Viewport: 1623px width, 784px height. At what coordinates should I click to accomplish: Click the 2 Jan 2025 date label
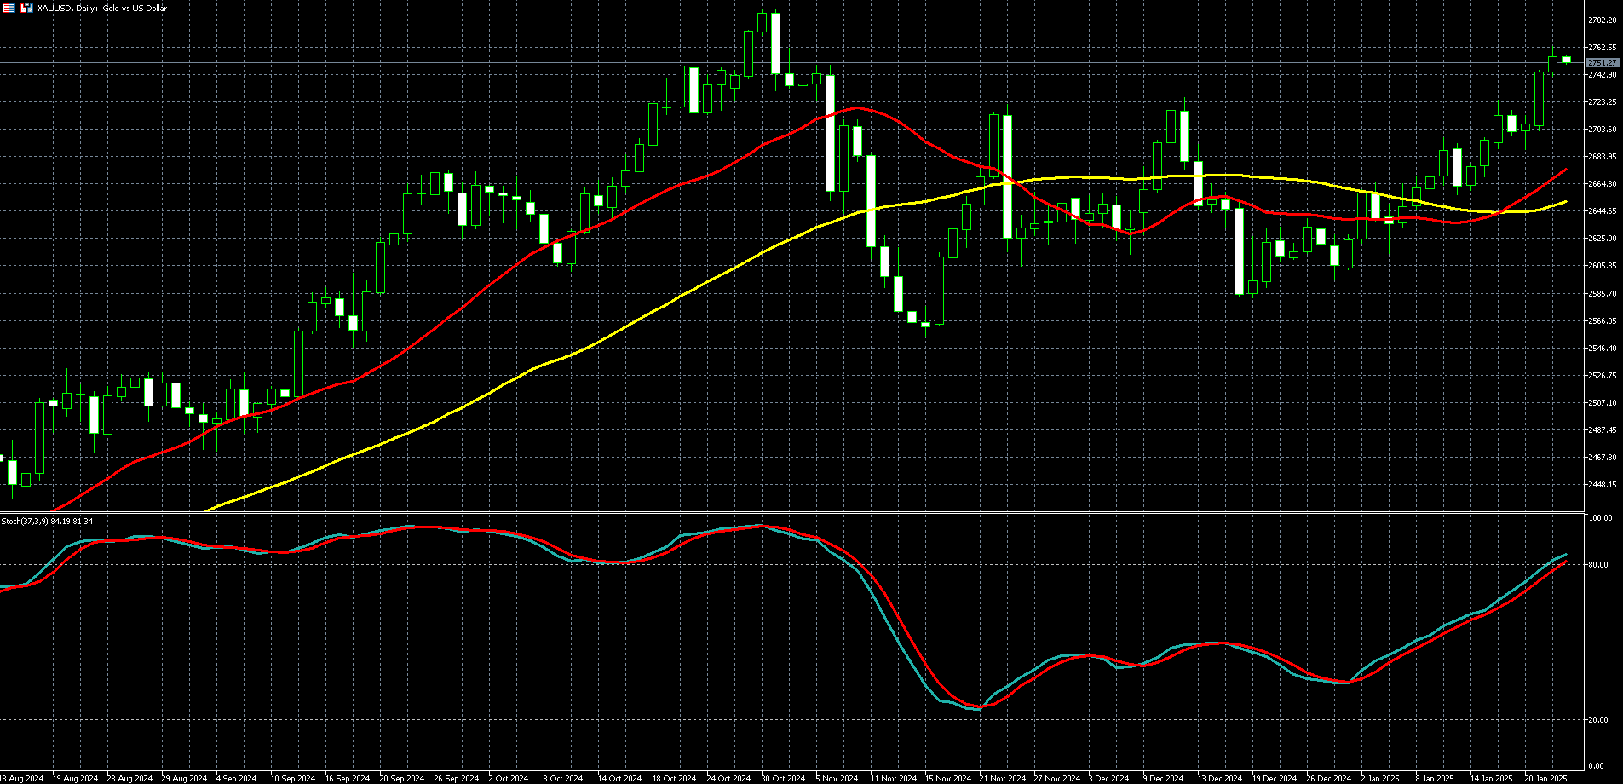pyautogui.click(x=1380, y=779)
